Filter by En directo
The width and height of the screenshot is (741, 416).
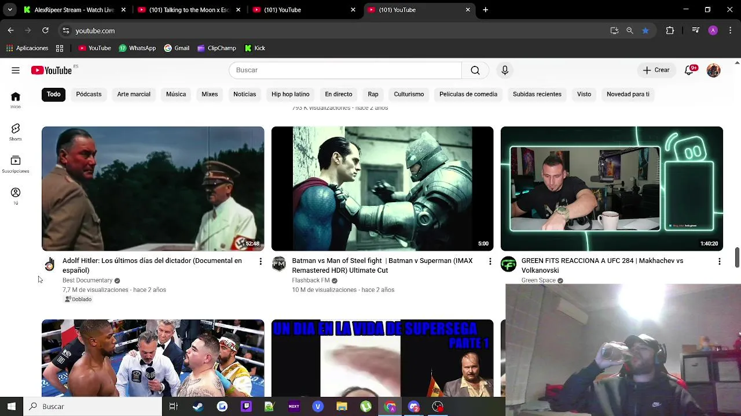[x=339, y=94]
